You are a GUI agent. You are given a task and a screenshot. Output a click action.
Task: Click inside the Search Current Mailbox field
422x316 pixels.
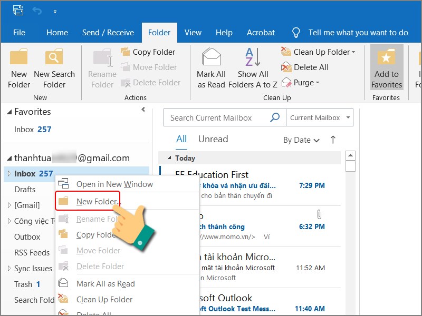216,118
